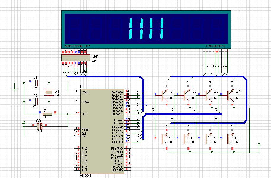Select the U1 microcontroller chip body

102,131
